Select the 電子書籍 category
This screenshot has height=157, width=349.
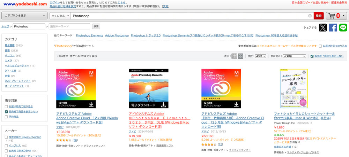coord(10,45)
